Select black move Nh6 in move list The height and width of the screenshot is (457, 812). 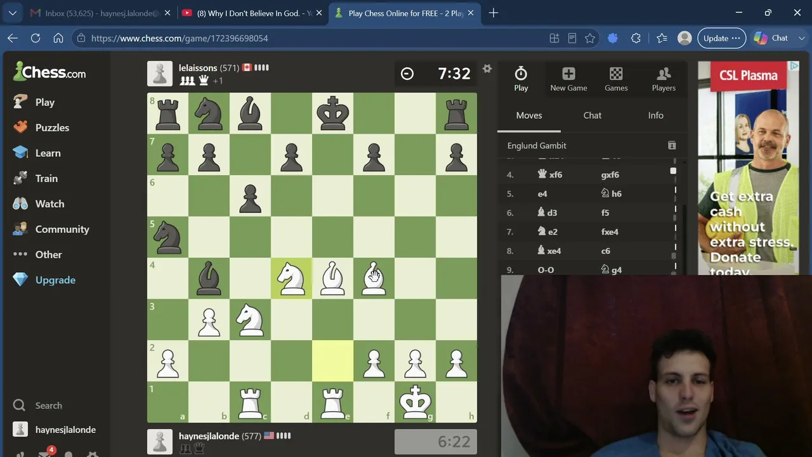click(612, 194)
